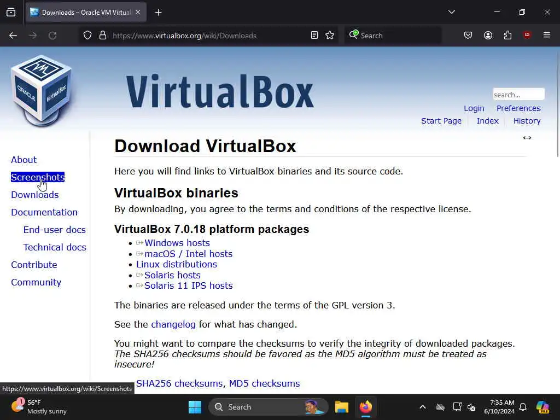This screenshot has height=420, width=560.
Task: Toggle reader view icon
Action: click(x=314, y=36)
